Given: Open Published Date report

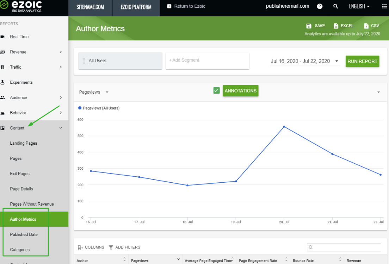Looking at the screenshot, I should 24,234.
